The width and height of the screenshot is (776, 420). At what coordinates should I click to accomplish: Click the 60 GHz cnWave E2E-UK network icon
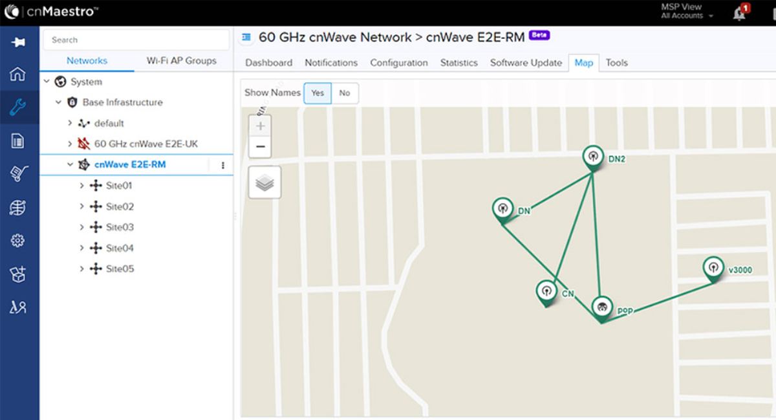[84, 144]
